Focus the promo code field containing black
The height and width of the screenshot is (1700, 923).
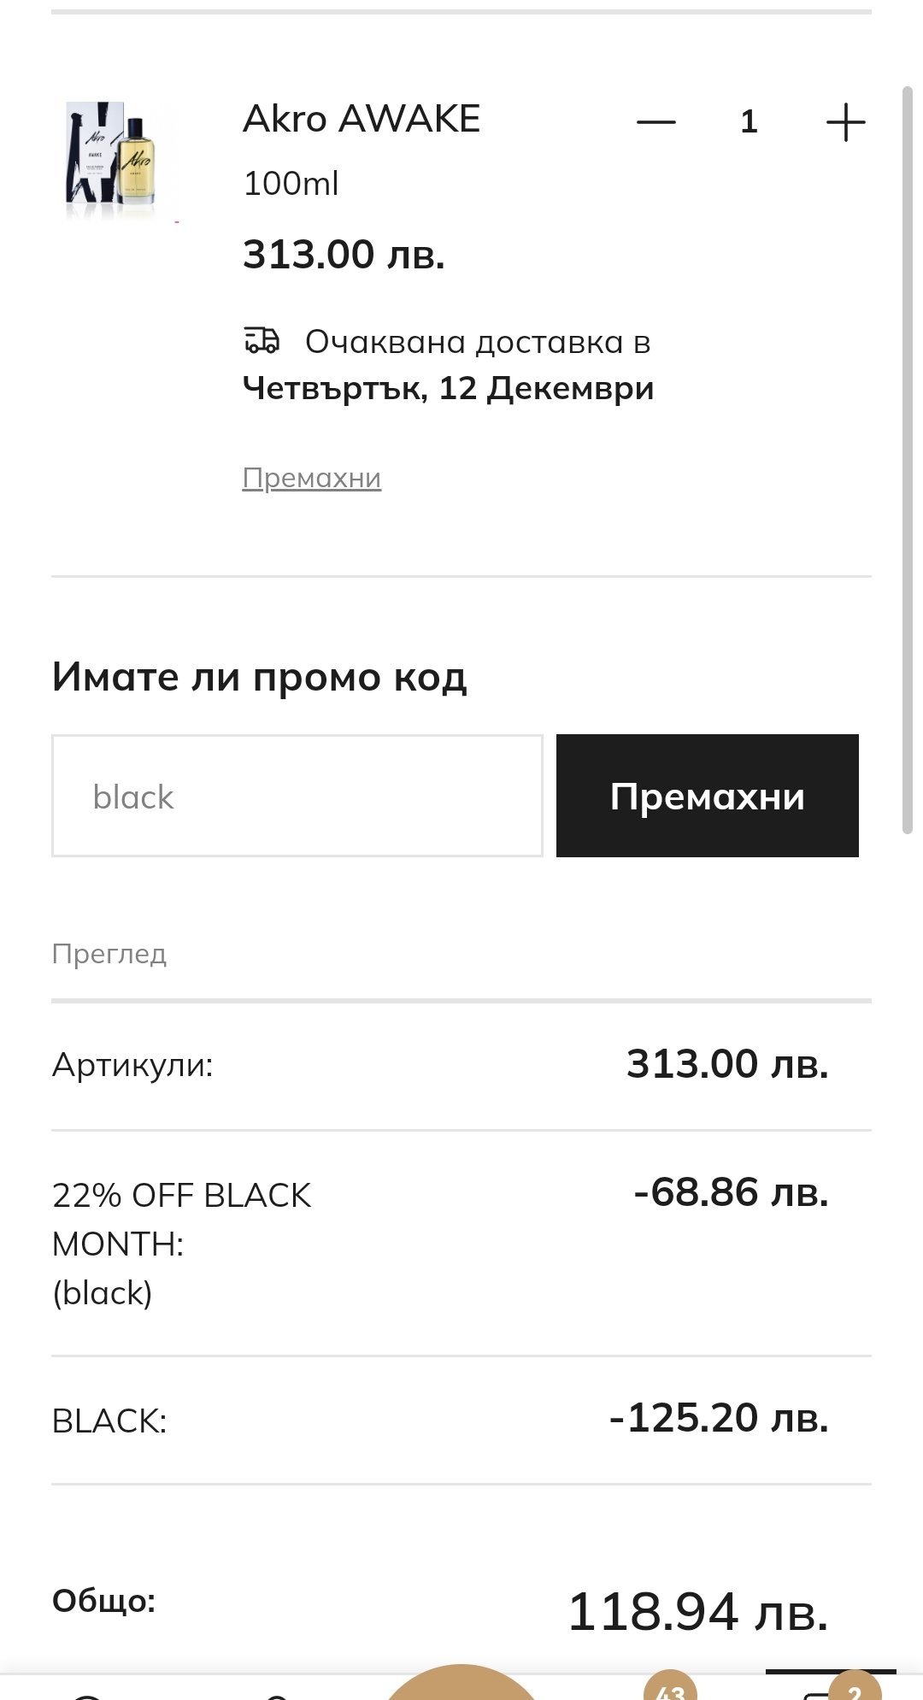tap(297, 796)
